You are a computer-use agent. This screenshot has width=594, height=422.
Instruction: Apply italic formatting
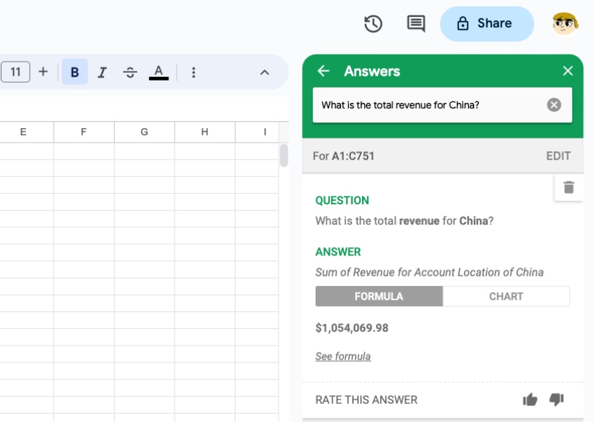[x=103, y=71]
